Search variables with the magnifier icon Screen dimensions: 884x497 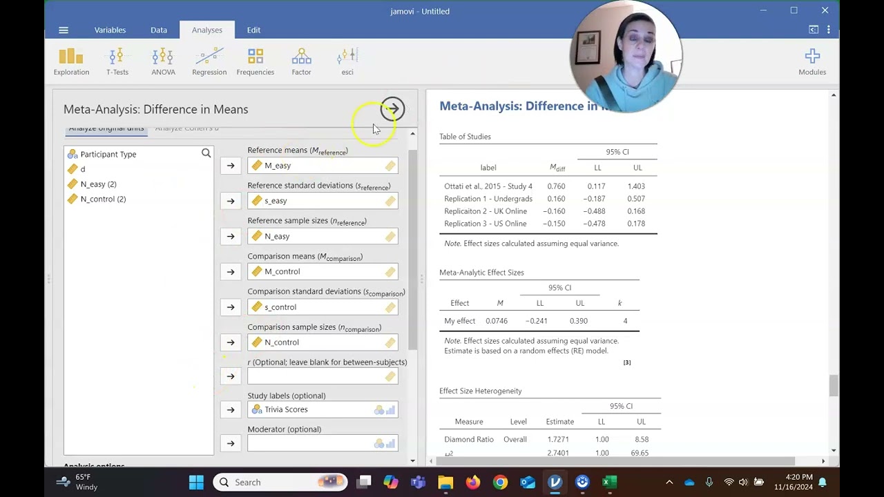click(x=206, y=153)
